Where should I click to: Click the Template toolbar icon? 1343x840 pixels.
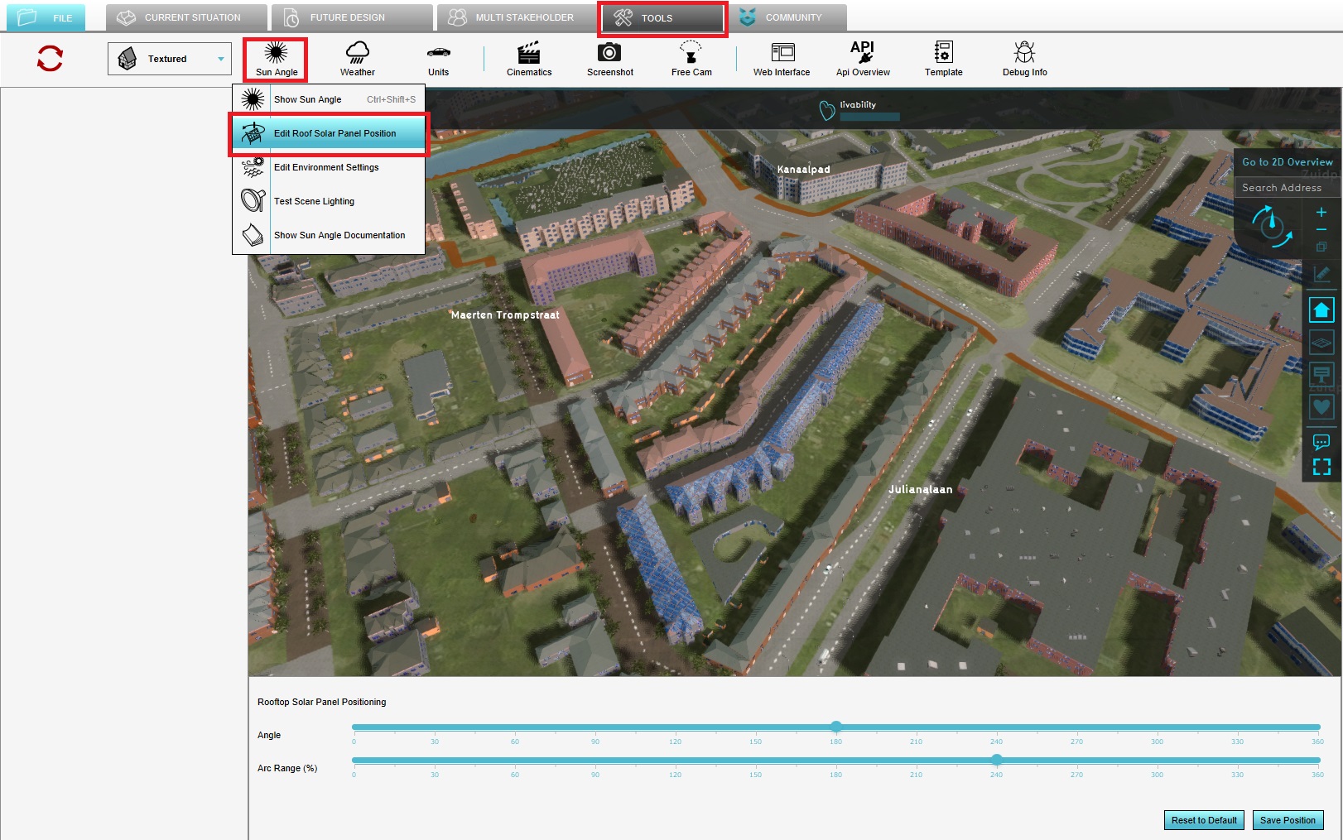pyautogui.click(x=943, y=59)
